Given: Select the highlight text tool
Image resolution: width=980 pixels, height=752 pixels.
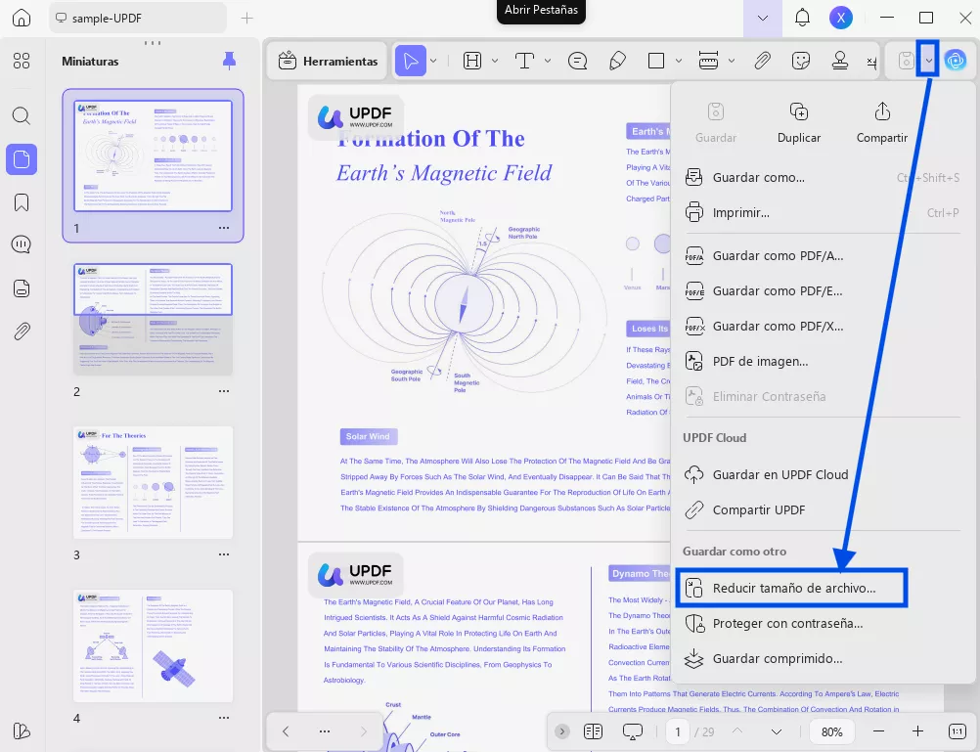Looking at the screenshot, I should (471, 61).
